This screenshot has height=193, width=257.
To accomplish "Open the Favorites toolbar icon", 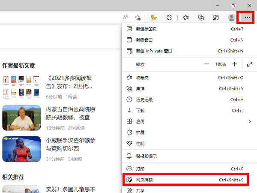I will 186,18.
